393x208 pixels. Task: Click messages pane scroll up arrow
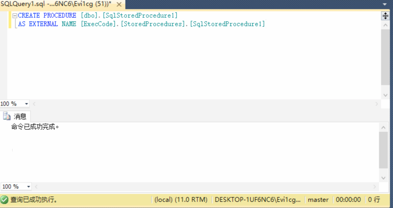click(x=383, y=127)
